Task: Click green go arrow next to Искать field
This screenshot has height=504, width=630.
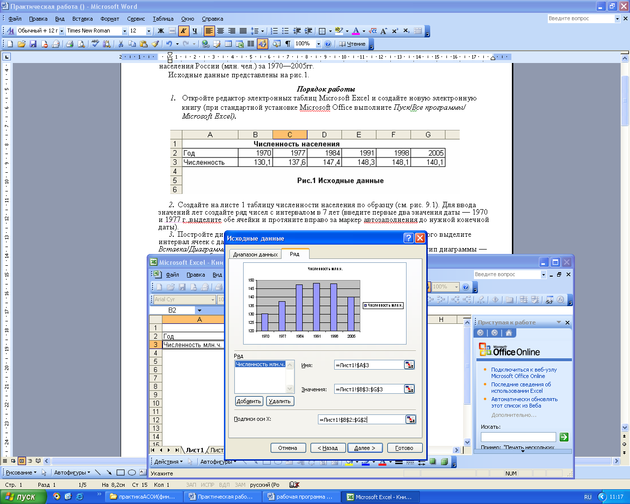Action: pos(564,437)
